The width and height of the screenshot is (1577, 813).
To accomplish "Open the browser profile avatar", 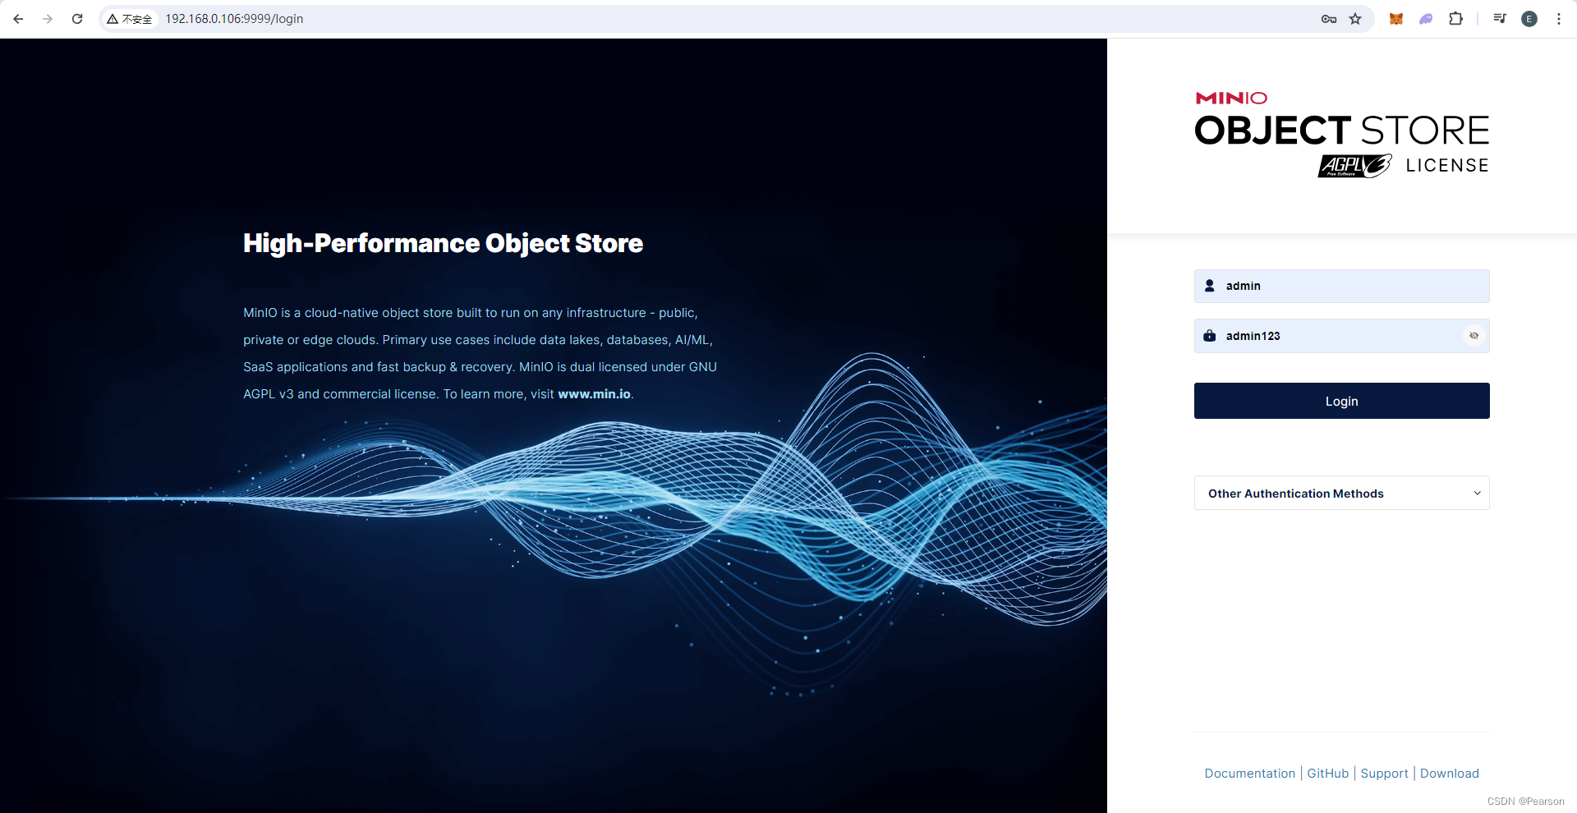I will coord(1529,19).
